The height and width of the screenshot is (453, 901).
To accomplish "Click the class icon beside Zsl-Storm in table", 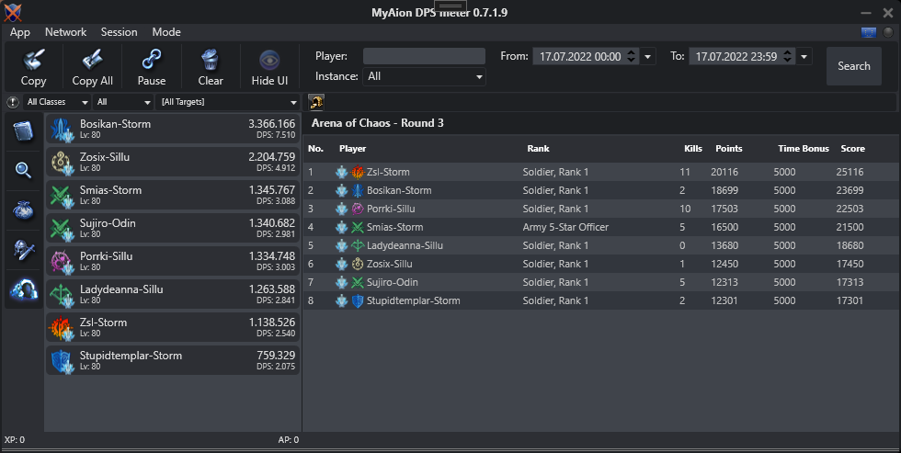I will coord(358,172).
